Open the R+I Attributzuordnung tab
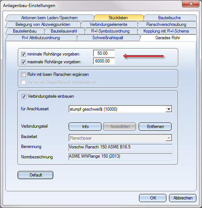Image resolution: width=202 pixels, height=208 pixels. tap(41, 38)
